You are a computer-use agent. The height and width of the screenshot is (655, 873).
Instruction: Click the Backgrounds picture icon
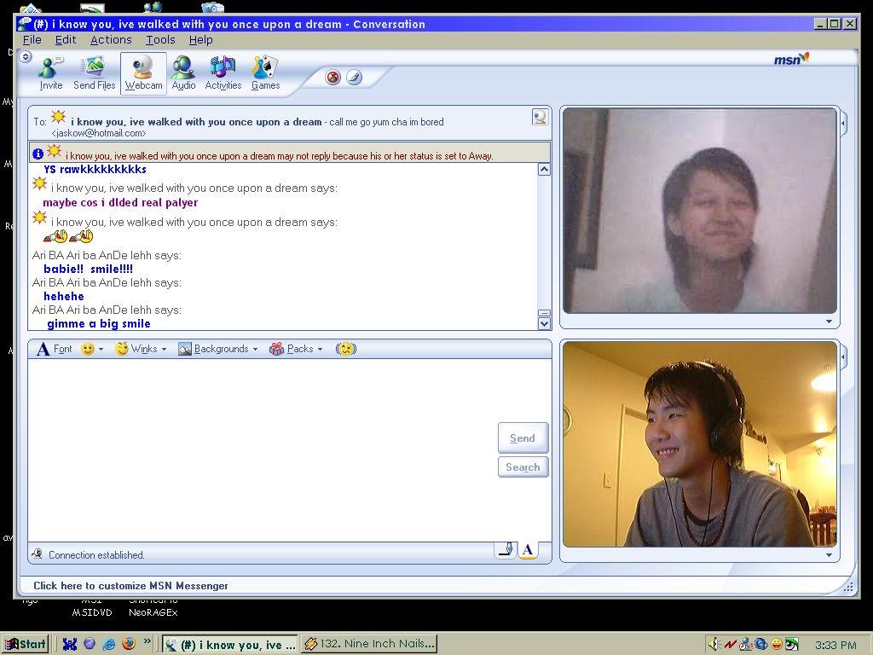coord(185,349)
